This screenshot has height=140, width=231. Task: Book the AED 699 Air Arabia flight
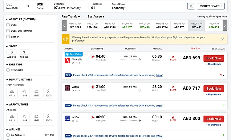pyautogui.click(x=214, y=58)
